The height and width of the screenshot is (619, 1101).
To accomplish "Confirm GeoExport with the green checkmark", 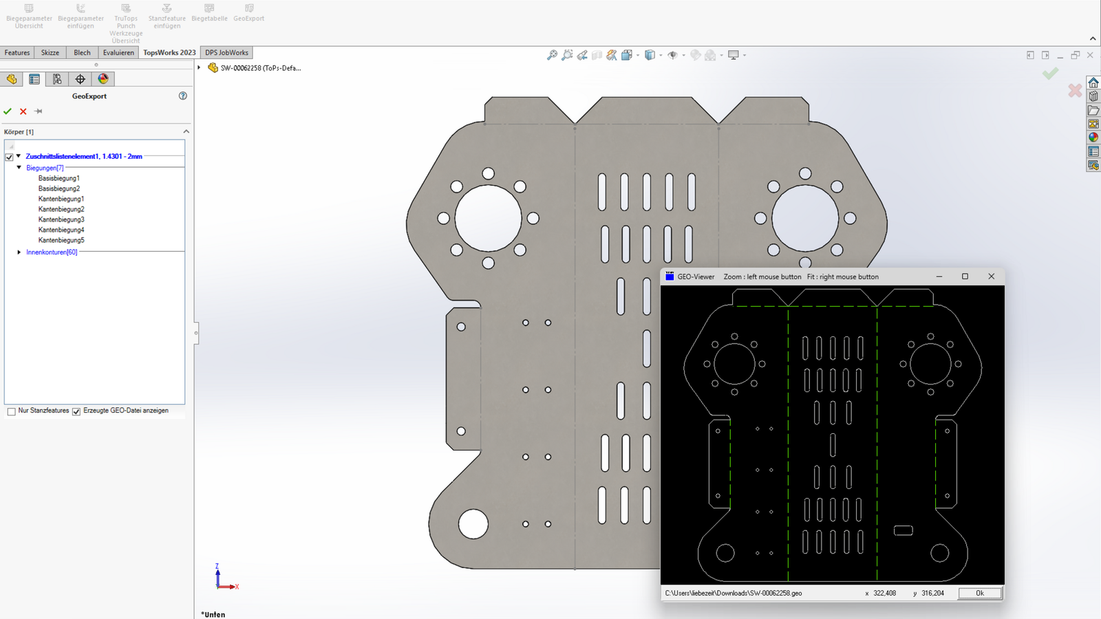I will point(8,111).
